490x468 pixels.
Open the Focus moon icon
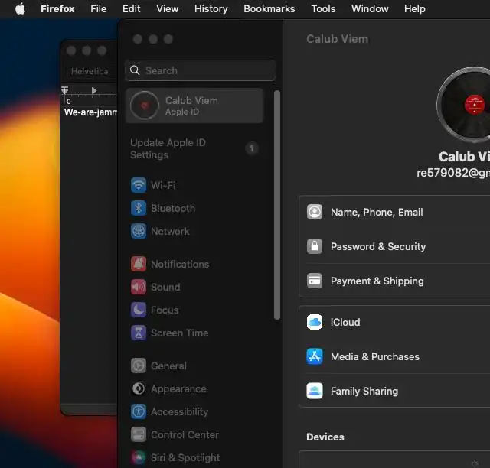139,310
